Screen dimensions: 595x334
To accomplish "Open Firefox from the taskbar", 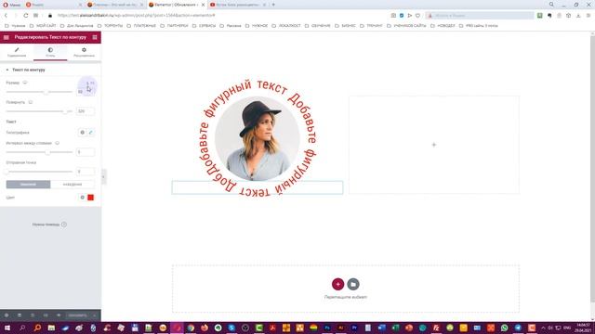I will click(x=205, y=328).
